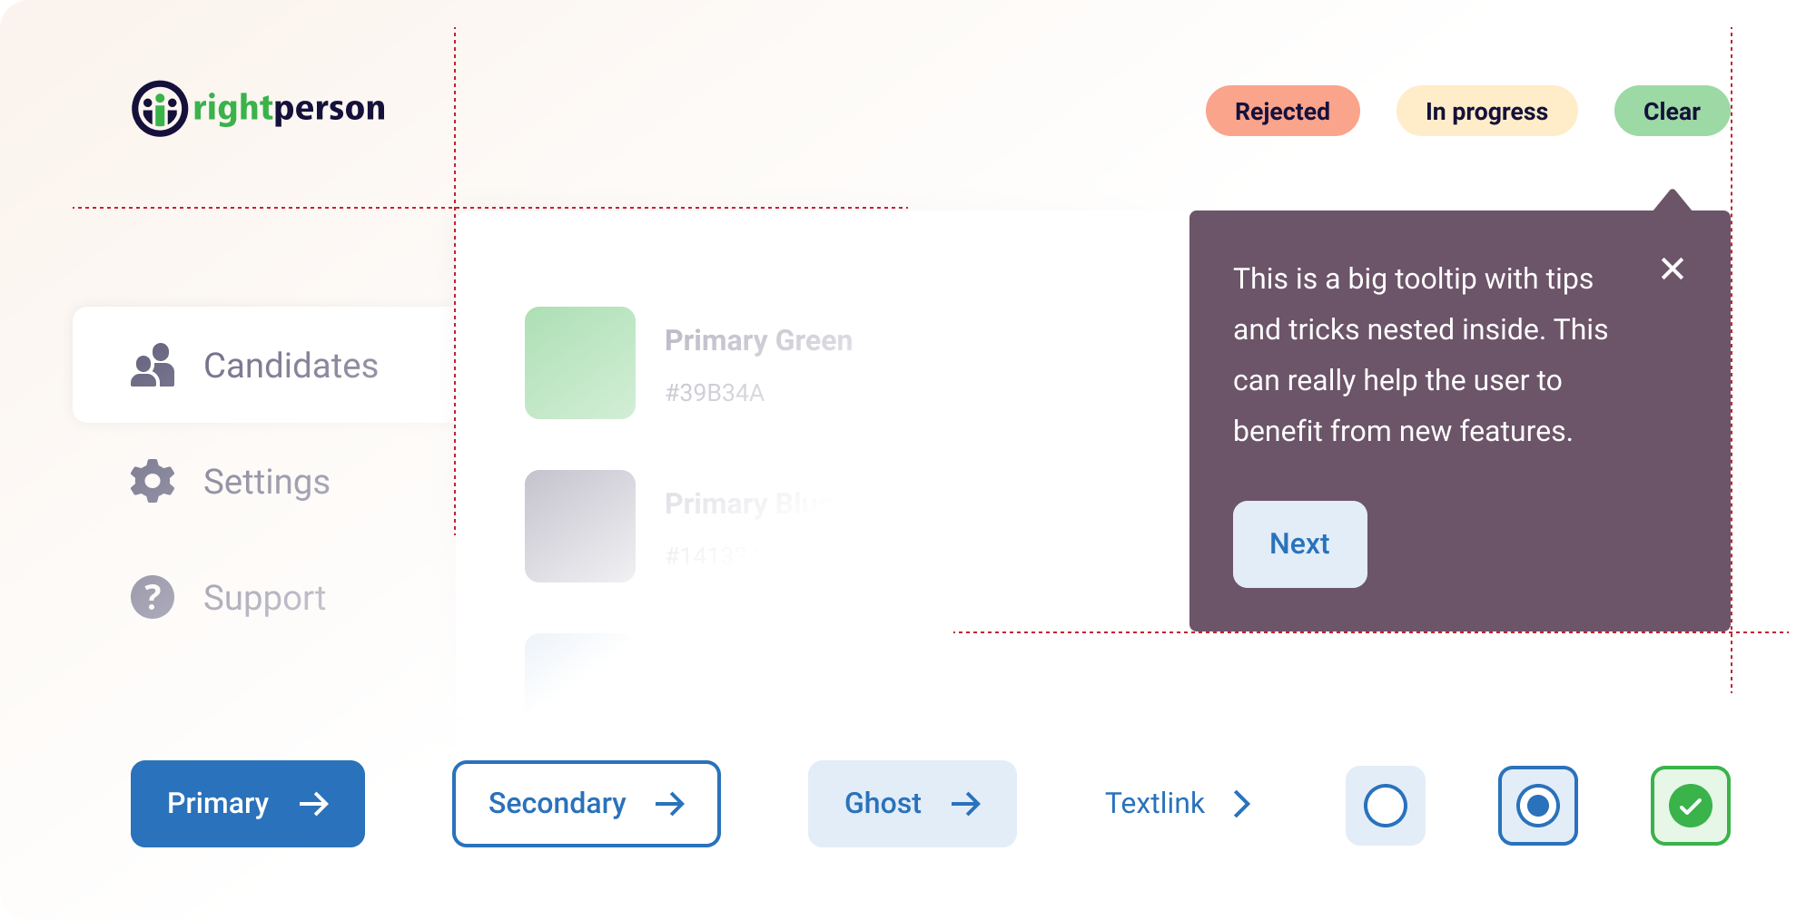Open the Support menu item
This screenshot has height=920, width=1816.
tap(263, 597)
